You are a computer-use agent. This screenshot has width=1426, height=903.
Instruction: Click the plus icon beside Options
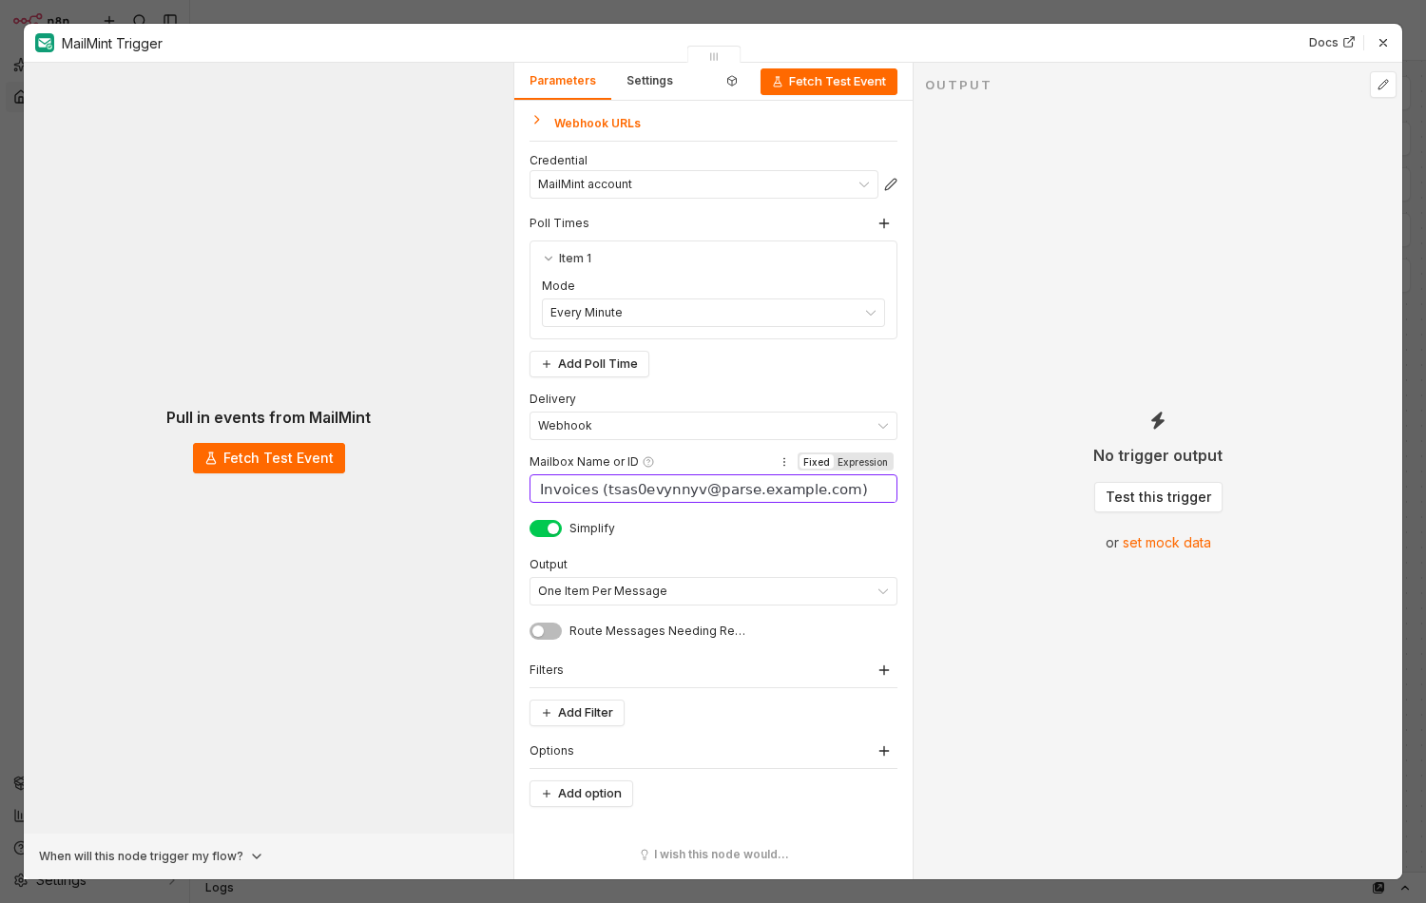884,751
